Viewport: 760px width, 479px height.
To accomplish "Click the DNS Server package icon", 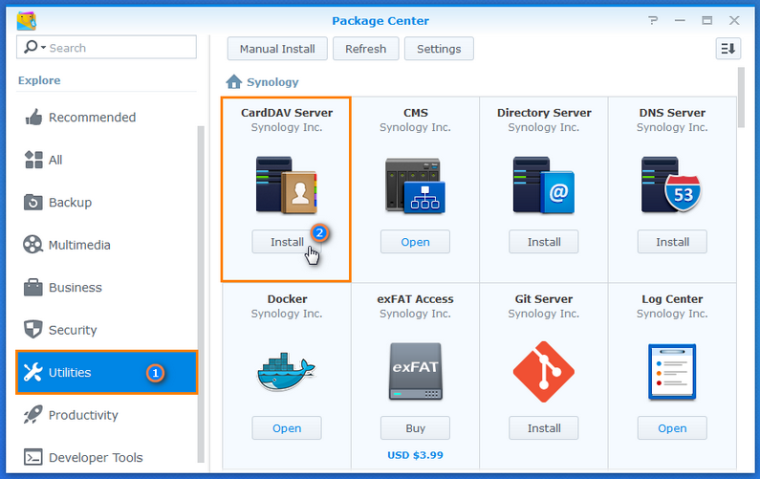I will click(672, 185).
